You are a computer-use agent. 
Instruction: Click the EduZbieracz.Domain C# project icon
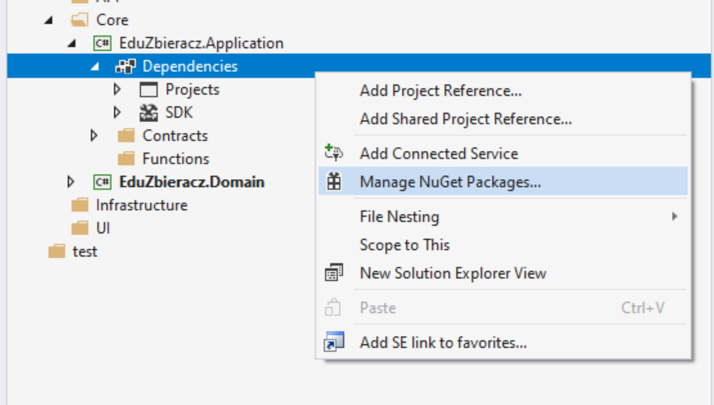pyautogui.click(x=102, y=182)
